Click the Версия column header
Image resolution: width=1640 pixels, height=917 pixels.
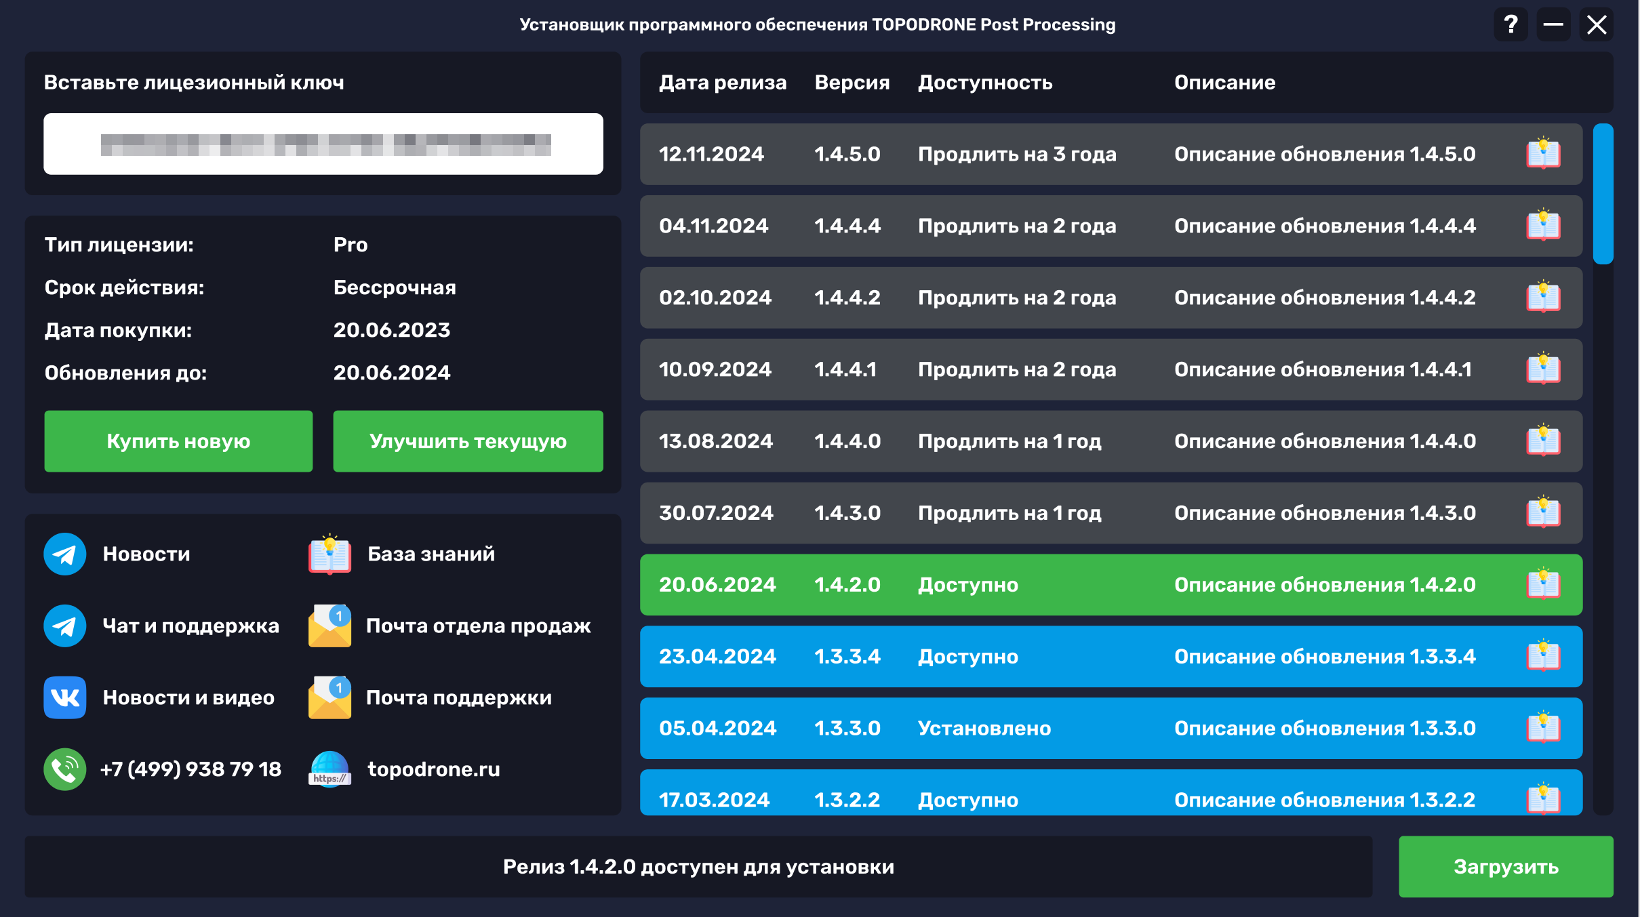[x=852, y=83]
